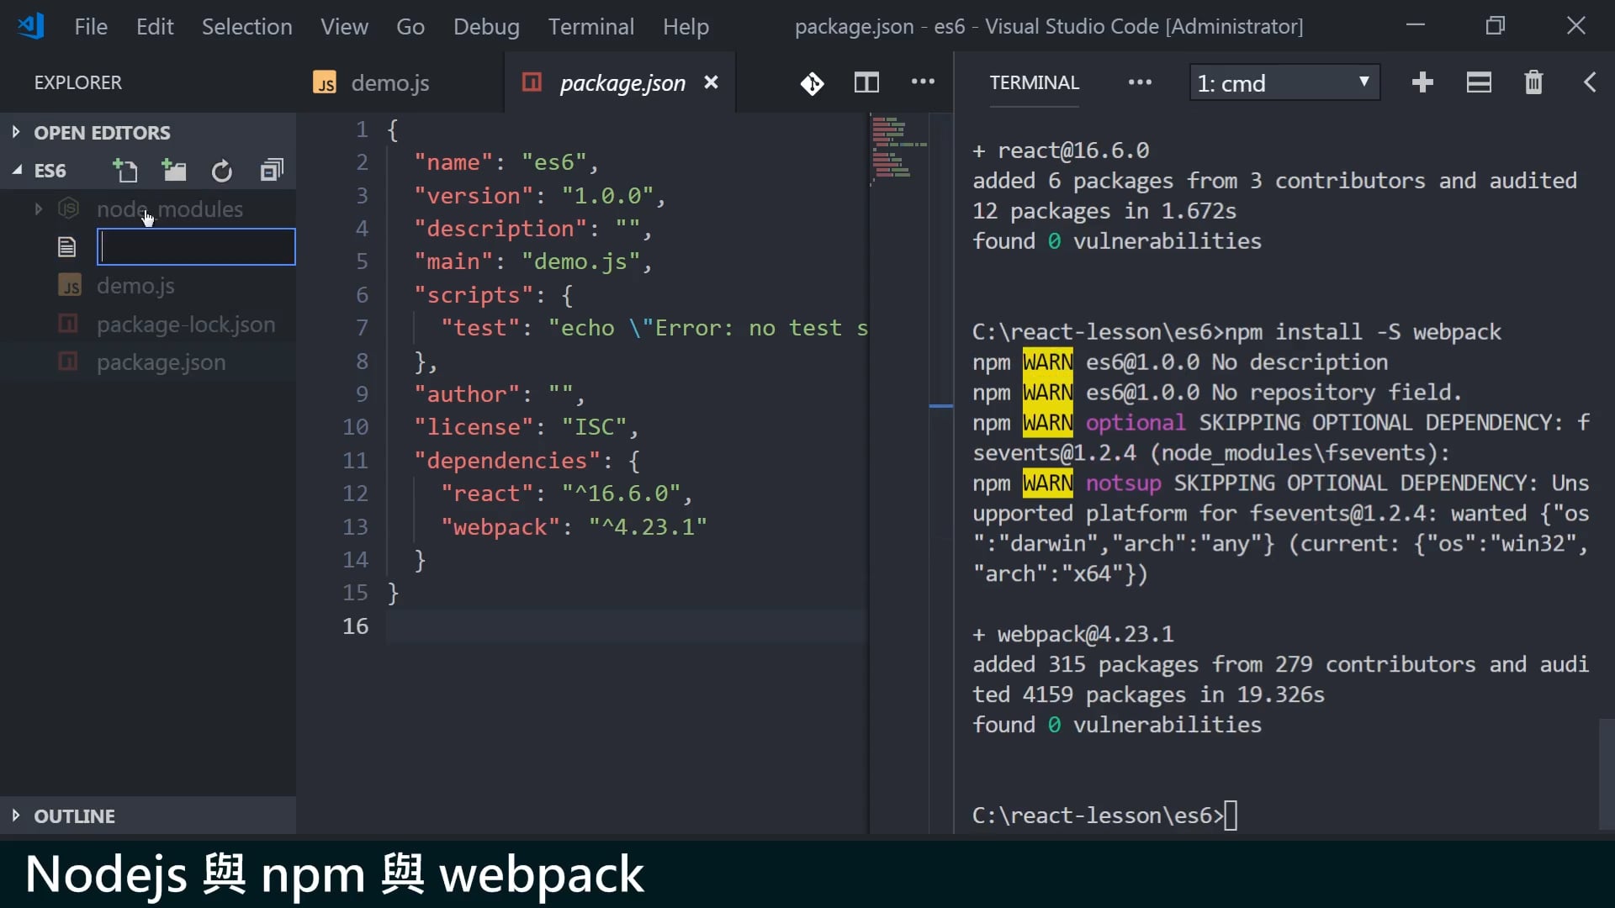Open the Terminal menu
Screen dimensions: 1615x908
click(590, 27)
